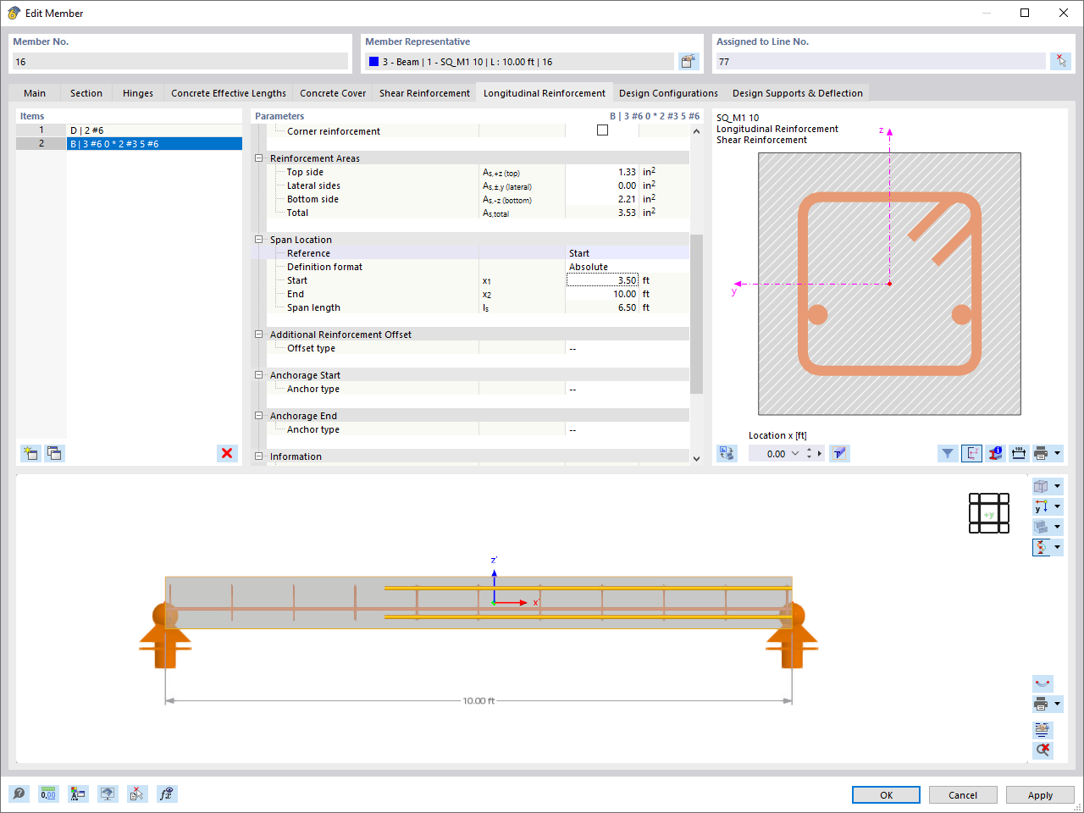Confirm edits with OK
Viewport: 1084px width, 813px height.
point(886,794)
